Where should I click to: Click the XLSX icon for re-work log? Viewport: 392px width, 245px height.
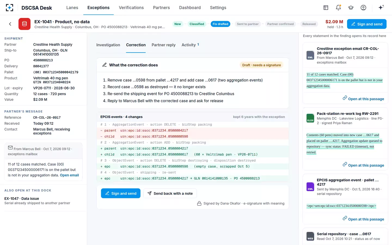tap(310, 118)
